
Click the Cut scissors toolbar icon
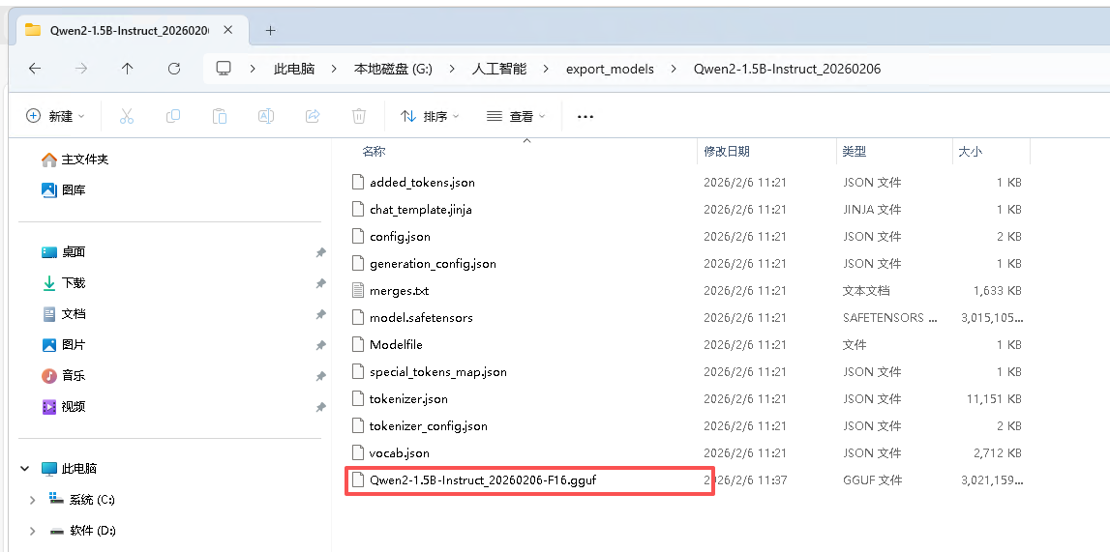point(127,116)
